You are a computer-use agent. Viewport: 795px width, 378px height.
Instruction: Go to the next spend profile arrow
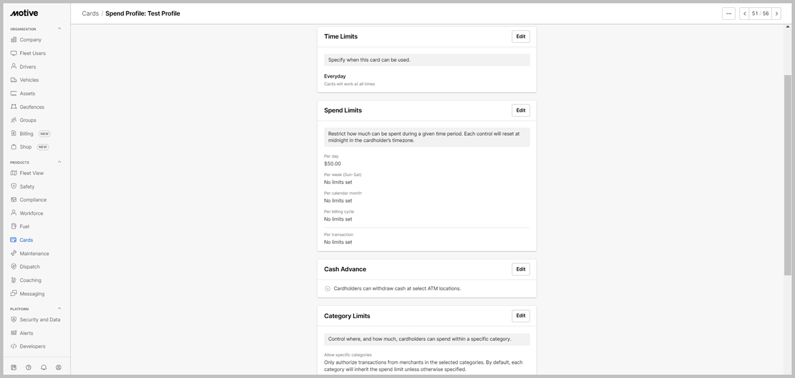click(x=777, y=14)
